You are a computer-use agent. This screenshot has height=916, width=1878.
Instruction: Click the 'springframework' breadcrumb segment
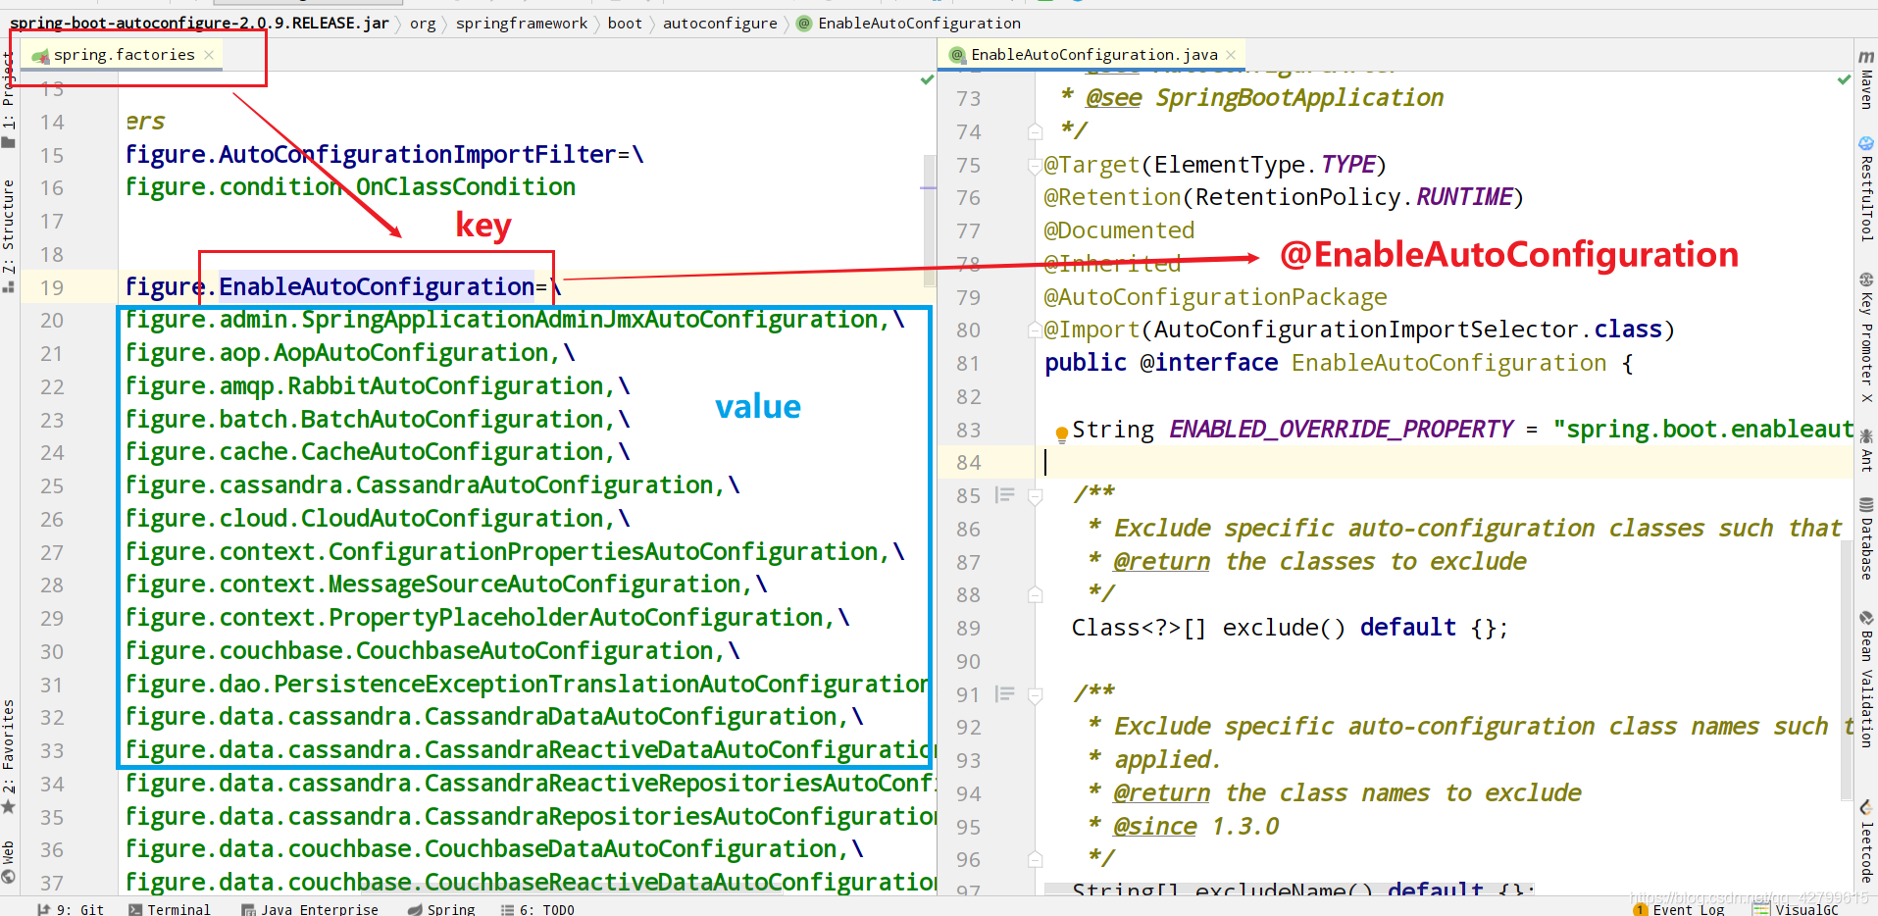(x=522, y=23)
